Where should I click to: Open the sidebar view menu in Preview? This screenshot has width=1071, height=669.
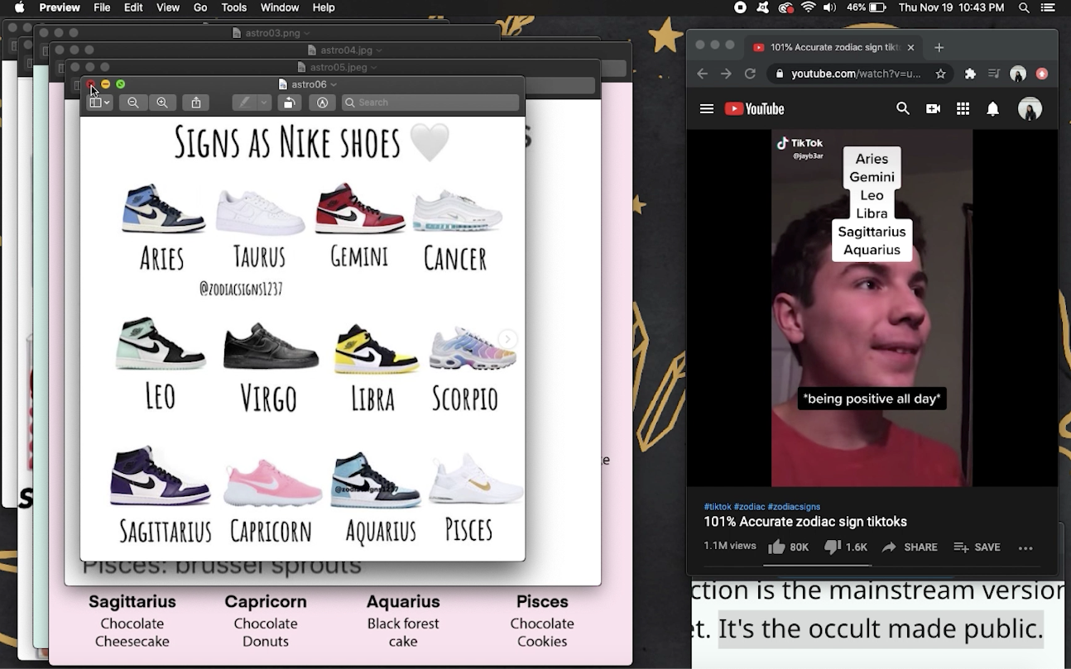click(x=99, y=103)
